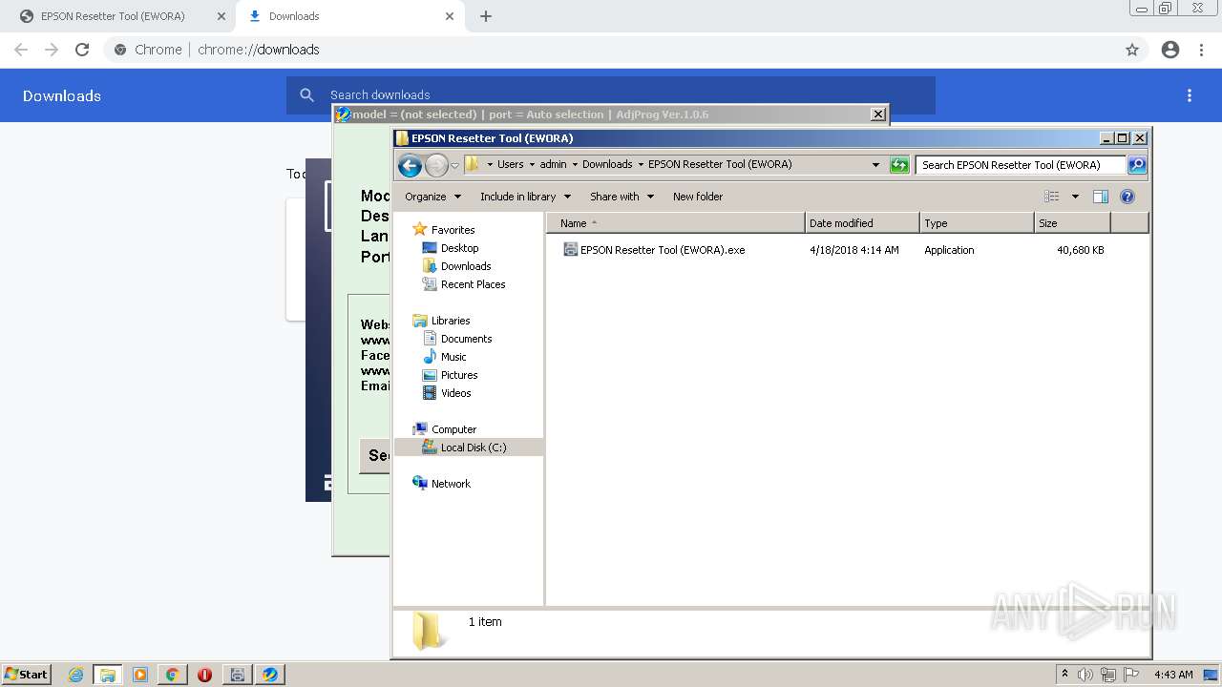Screen dimensions: 1222x687
Task: Launch Internet Explorer from the taskbar
Action: [x=76, y=675]
